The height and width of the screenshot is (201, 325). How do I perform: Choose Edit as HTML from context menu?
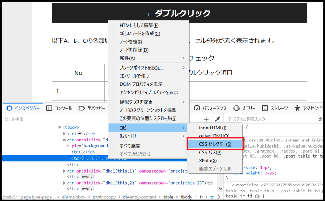click(149, 25)
